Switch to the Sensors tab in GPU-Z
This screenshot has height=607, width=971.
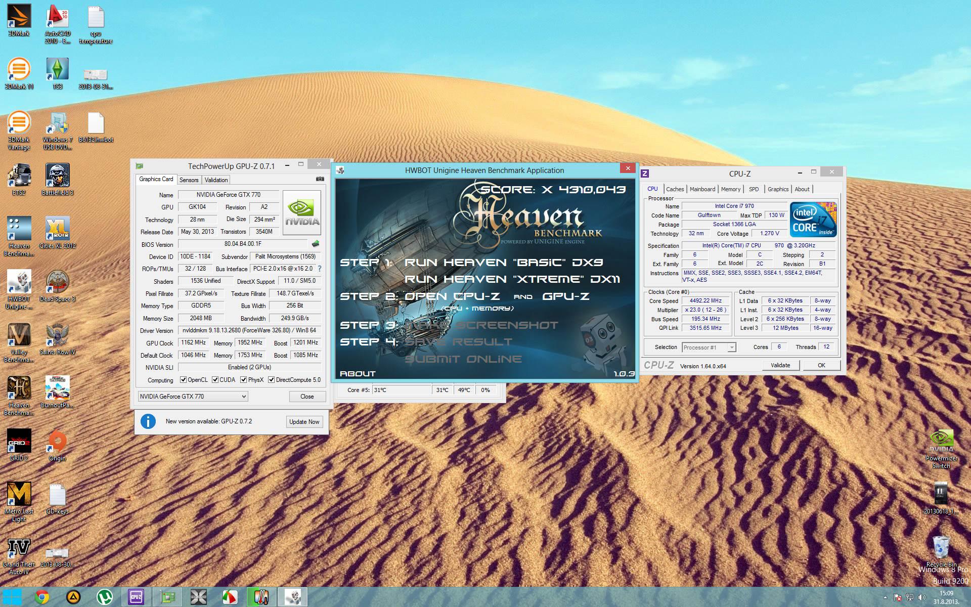[x=189, y=180]
